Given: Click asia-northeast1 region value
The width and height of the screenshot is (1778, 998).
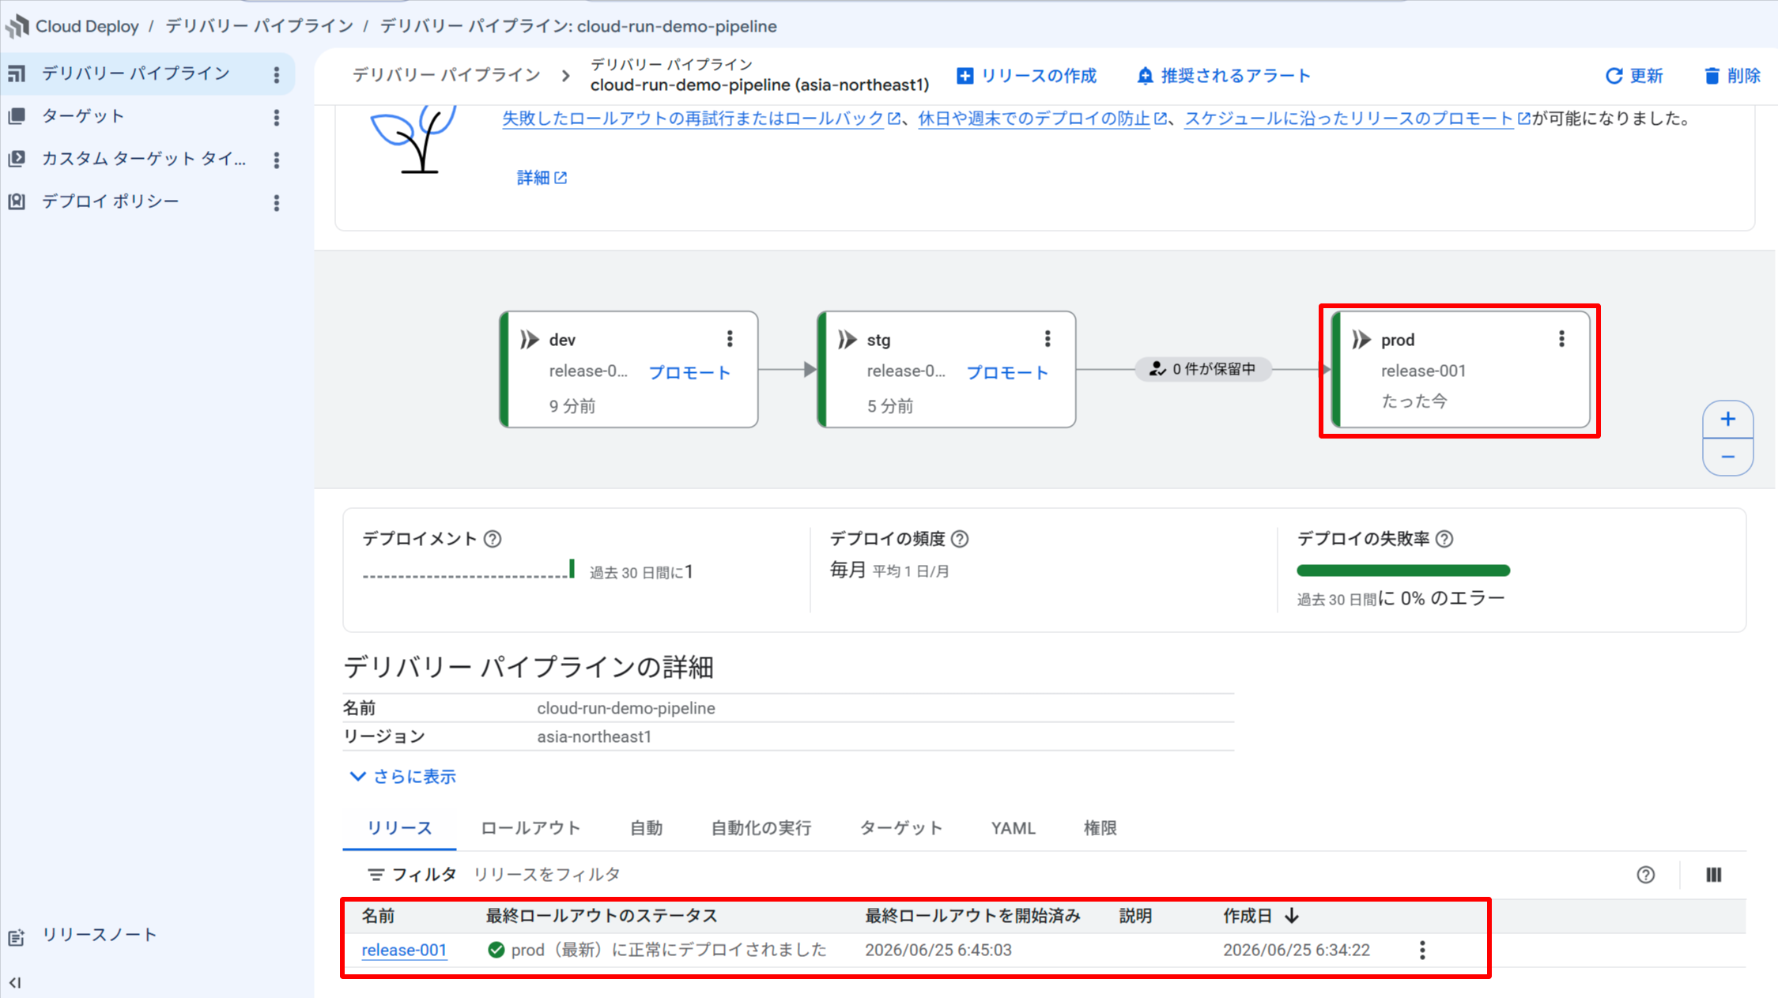Looking at the screenshot, I should click(594, 736).
